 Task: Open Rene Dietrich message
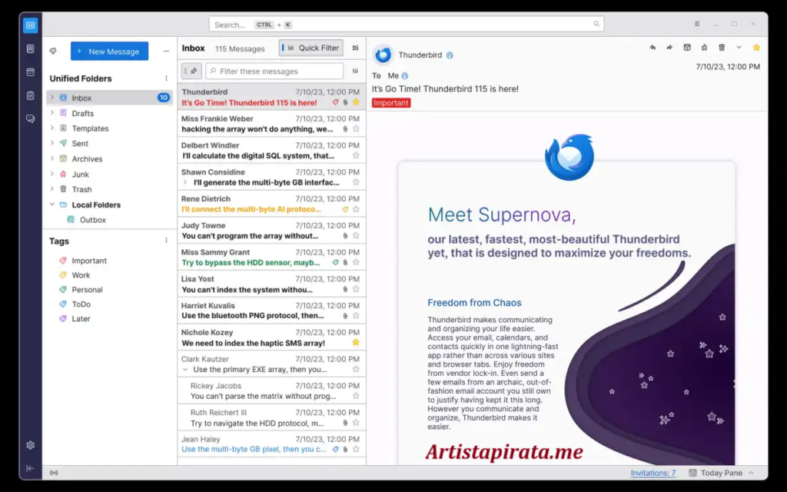coord(271,204)
